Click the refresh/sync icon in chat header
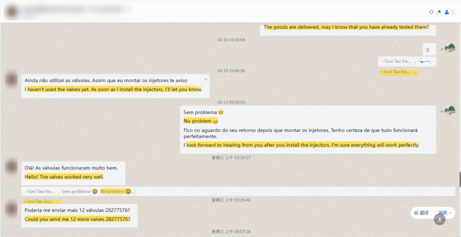Screen dimensions: 461x237 pos(431,12)
